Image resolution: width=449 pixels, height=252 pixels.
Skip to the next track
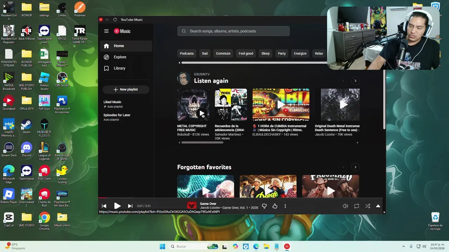point(130,206)
